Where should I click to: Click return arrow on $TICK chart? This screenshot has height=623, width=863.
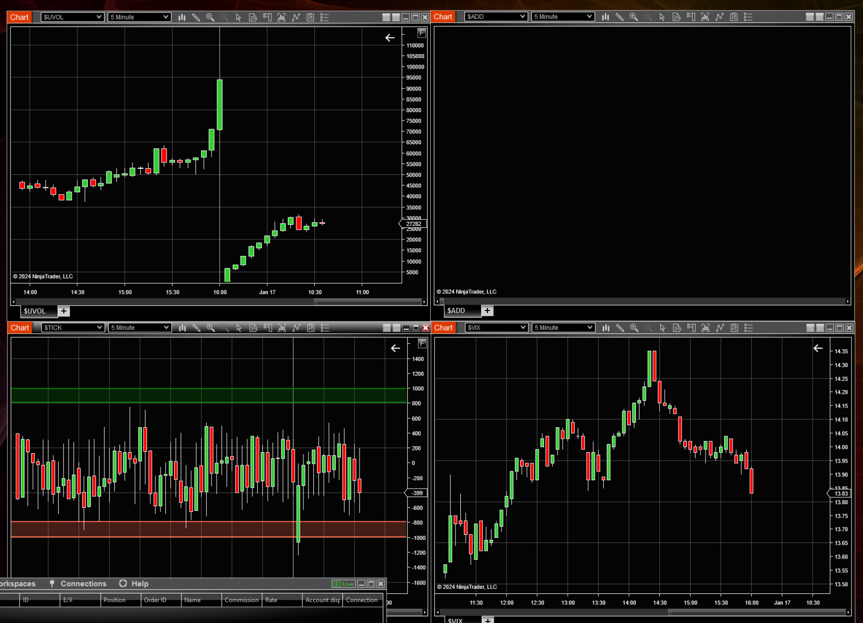click(x=395, y=348)
